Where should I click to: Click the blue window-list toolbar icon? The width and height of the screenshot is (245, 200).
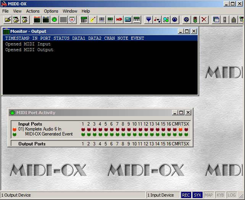coord(216,20)
